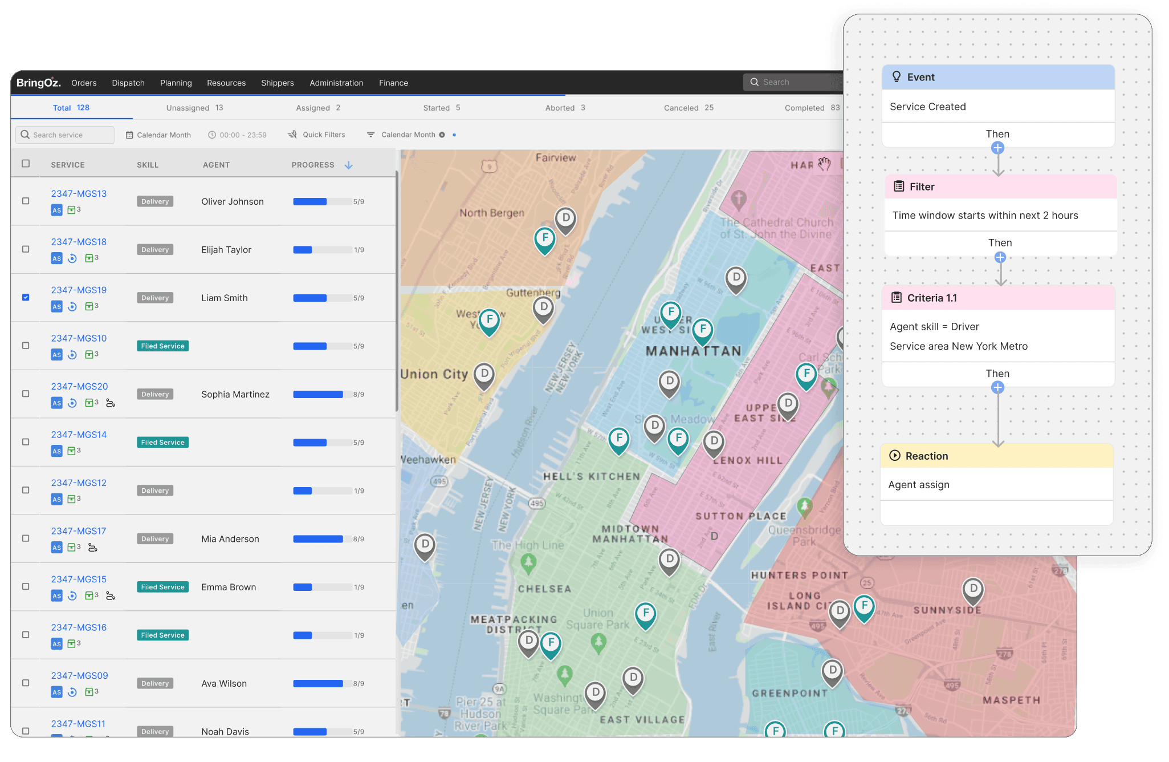Open the Calendar Month saved filter menu
The width and height of the screenshot is (1169, 762).
[x=408, y=135]
